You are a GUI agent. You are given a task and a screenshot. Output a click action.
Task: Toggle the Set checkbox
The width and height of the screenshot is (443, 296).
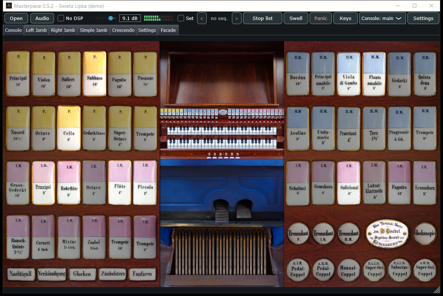[181, 18]
